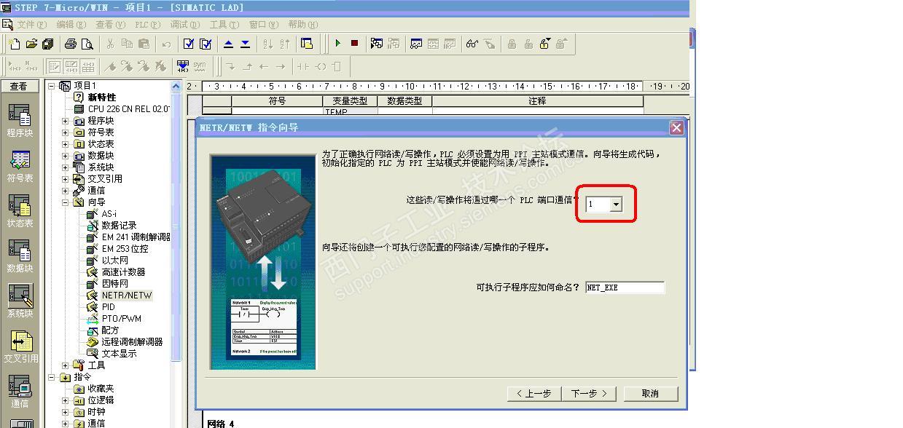Cancel the wizard with 取消
Viewport: 903px width, 428px height.
pos(650,393)
